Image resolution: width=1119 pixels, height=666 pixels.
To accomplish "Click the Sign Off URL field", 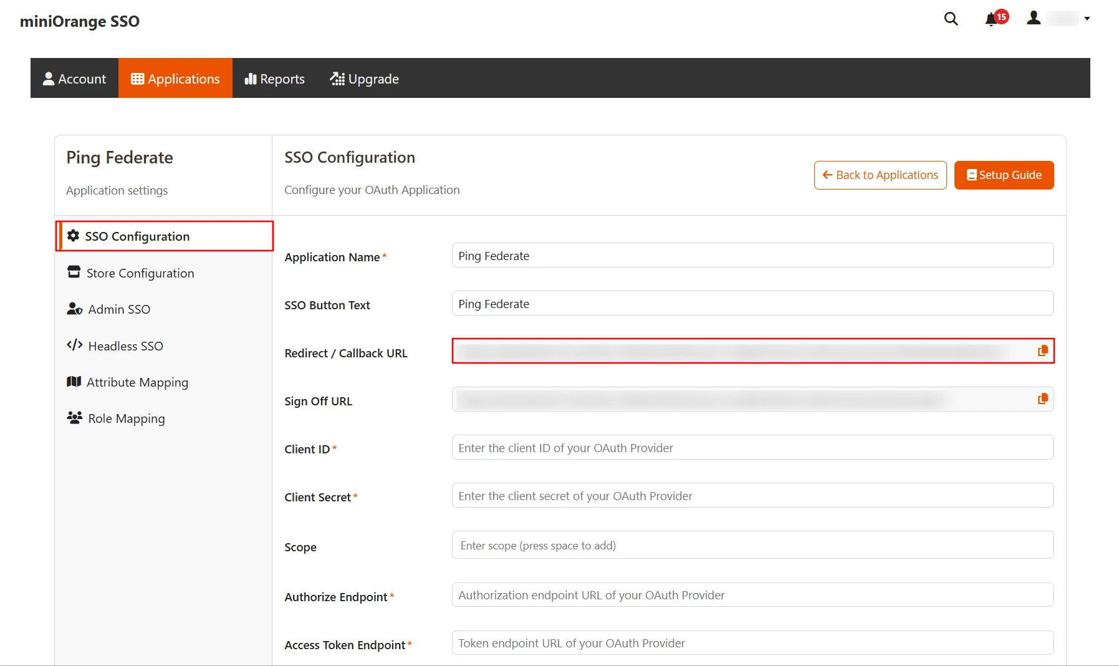I will (x=752, y=399).
